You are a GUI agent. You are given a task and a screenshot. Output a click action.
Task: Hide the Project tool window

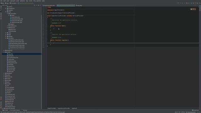(41, 5)
